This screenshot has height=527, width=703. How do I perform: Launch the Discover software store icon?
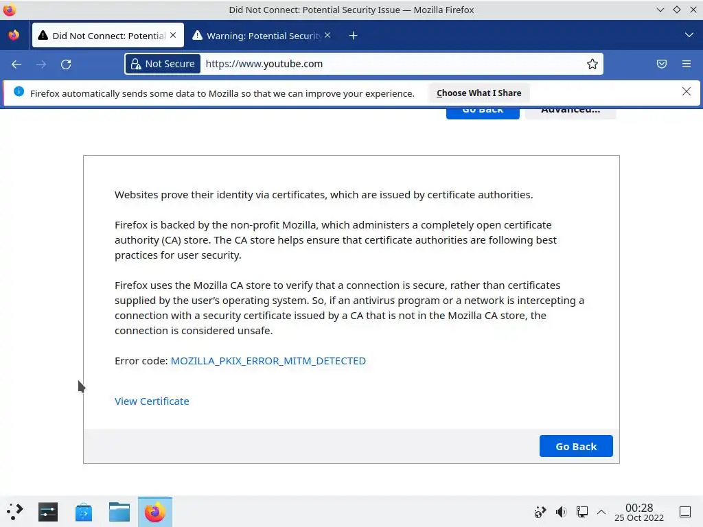tap(84, 512)
